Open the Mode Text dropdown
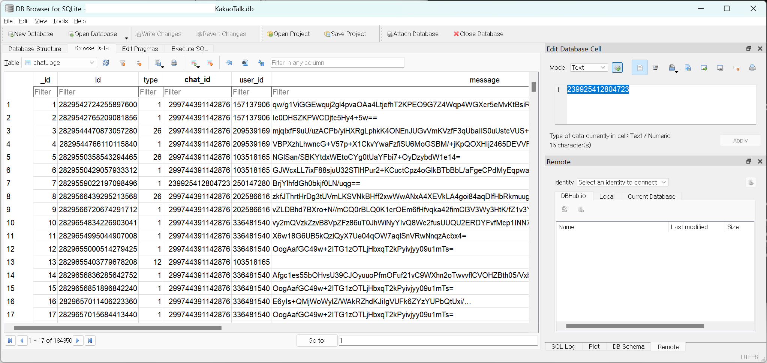This screenshot has width=767, height=363. click(589, 67)
